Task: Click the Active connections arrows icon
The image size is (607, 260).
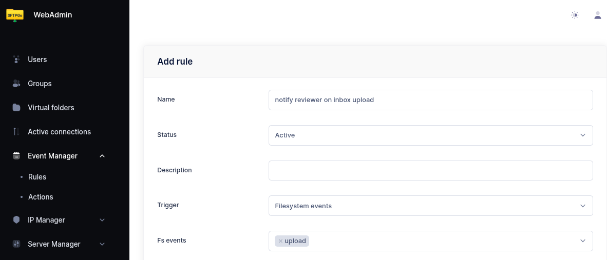Action: click(x=16, y=132)
